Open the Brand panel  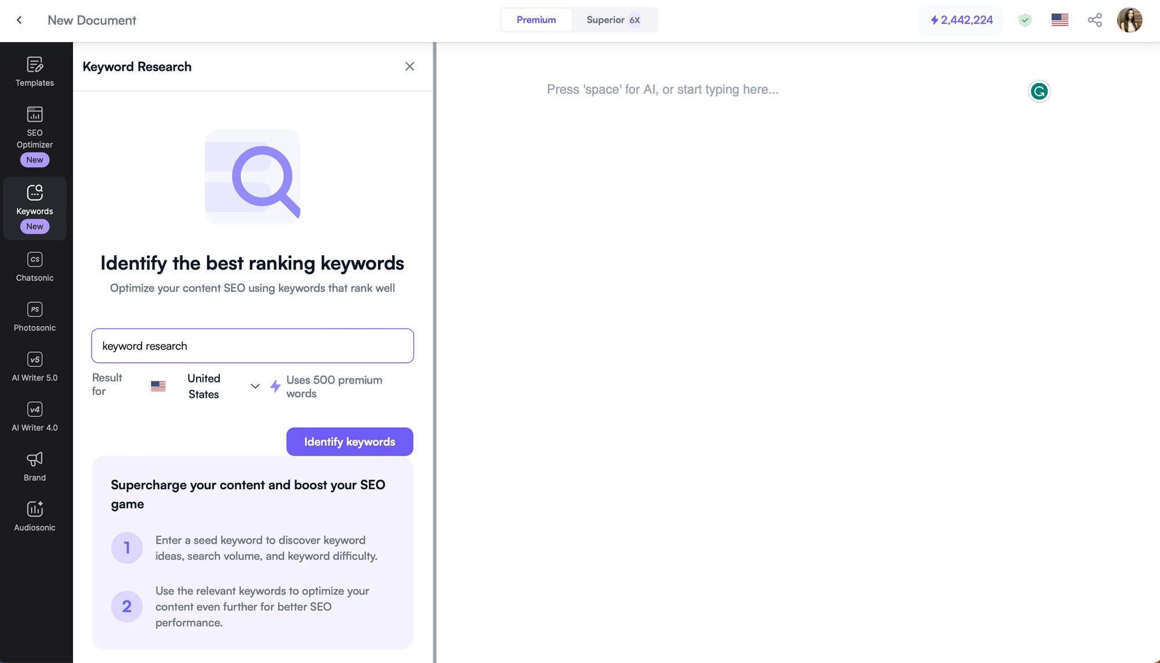tap(34, 467)
